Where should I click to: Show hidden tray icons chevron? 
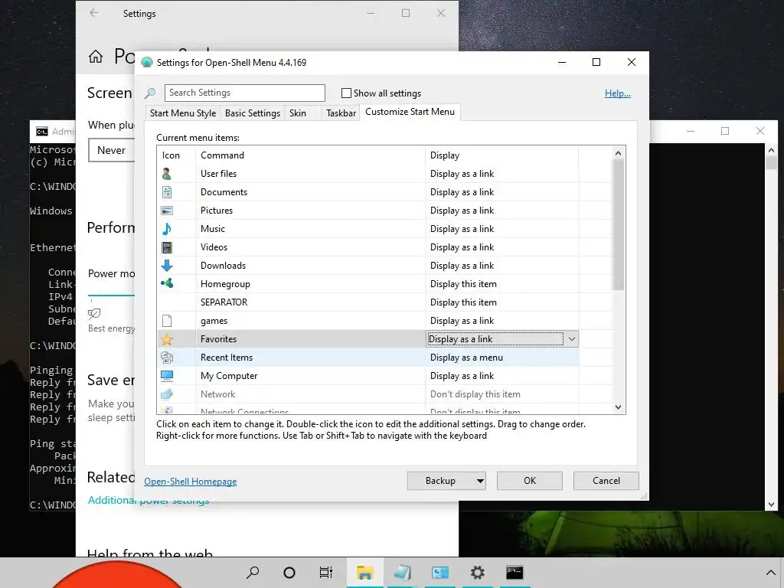pos(770,573)
